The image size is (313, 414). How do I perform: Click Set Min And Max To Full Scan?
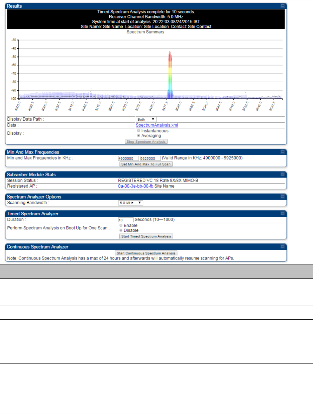(146, 164)
